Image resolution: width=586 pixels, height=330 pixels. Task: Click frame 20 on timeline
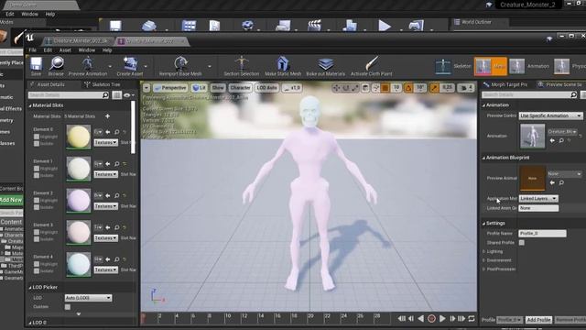tap(310, 317)
